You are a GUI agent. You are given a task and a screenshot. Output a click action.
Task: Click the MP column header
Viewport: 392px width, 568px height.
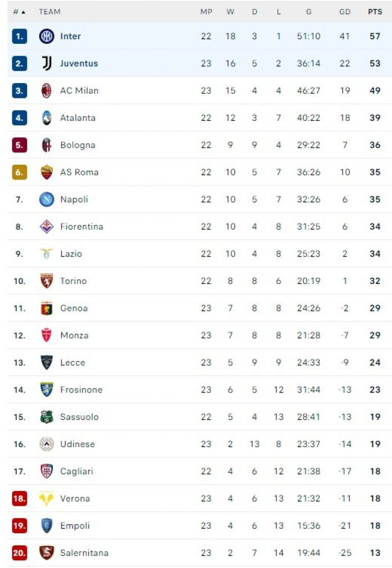point(206,12)
